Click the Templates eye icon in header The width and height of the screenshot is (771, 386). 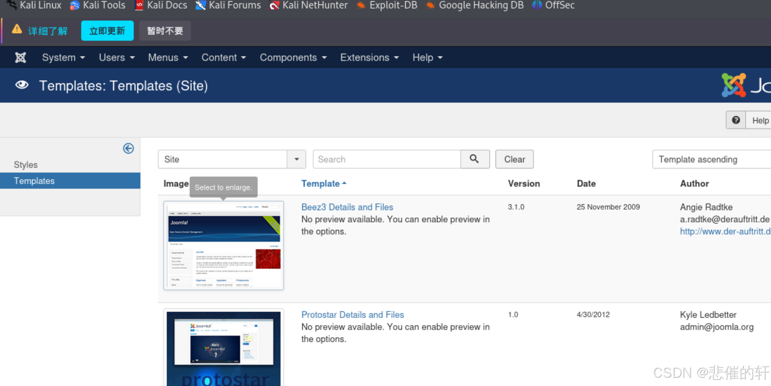point(22,85)
